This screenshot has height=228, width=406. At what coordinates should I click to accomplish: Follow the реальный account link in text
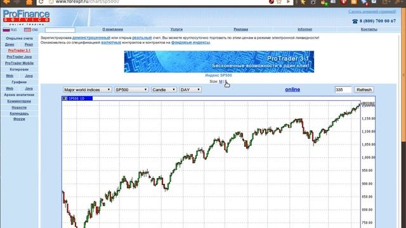tap(142, 38)
